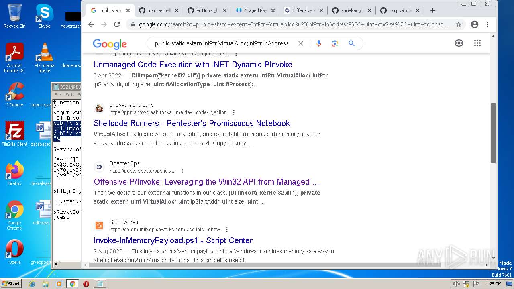Viewport: 514px width, 289px height.
Task: Submit search with magnifier icon
Action: (351, 43)
